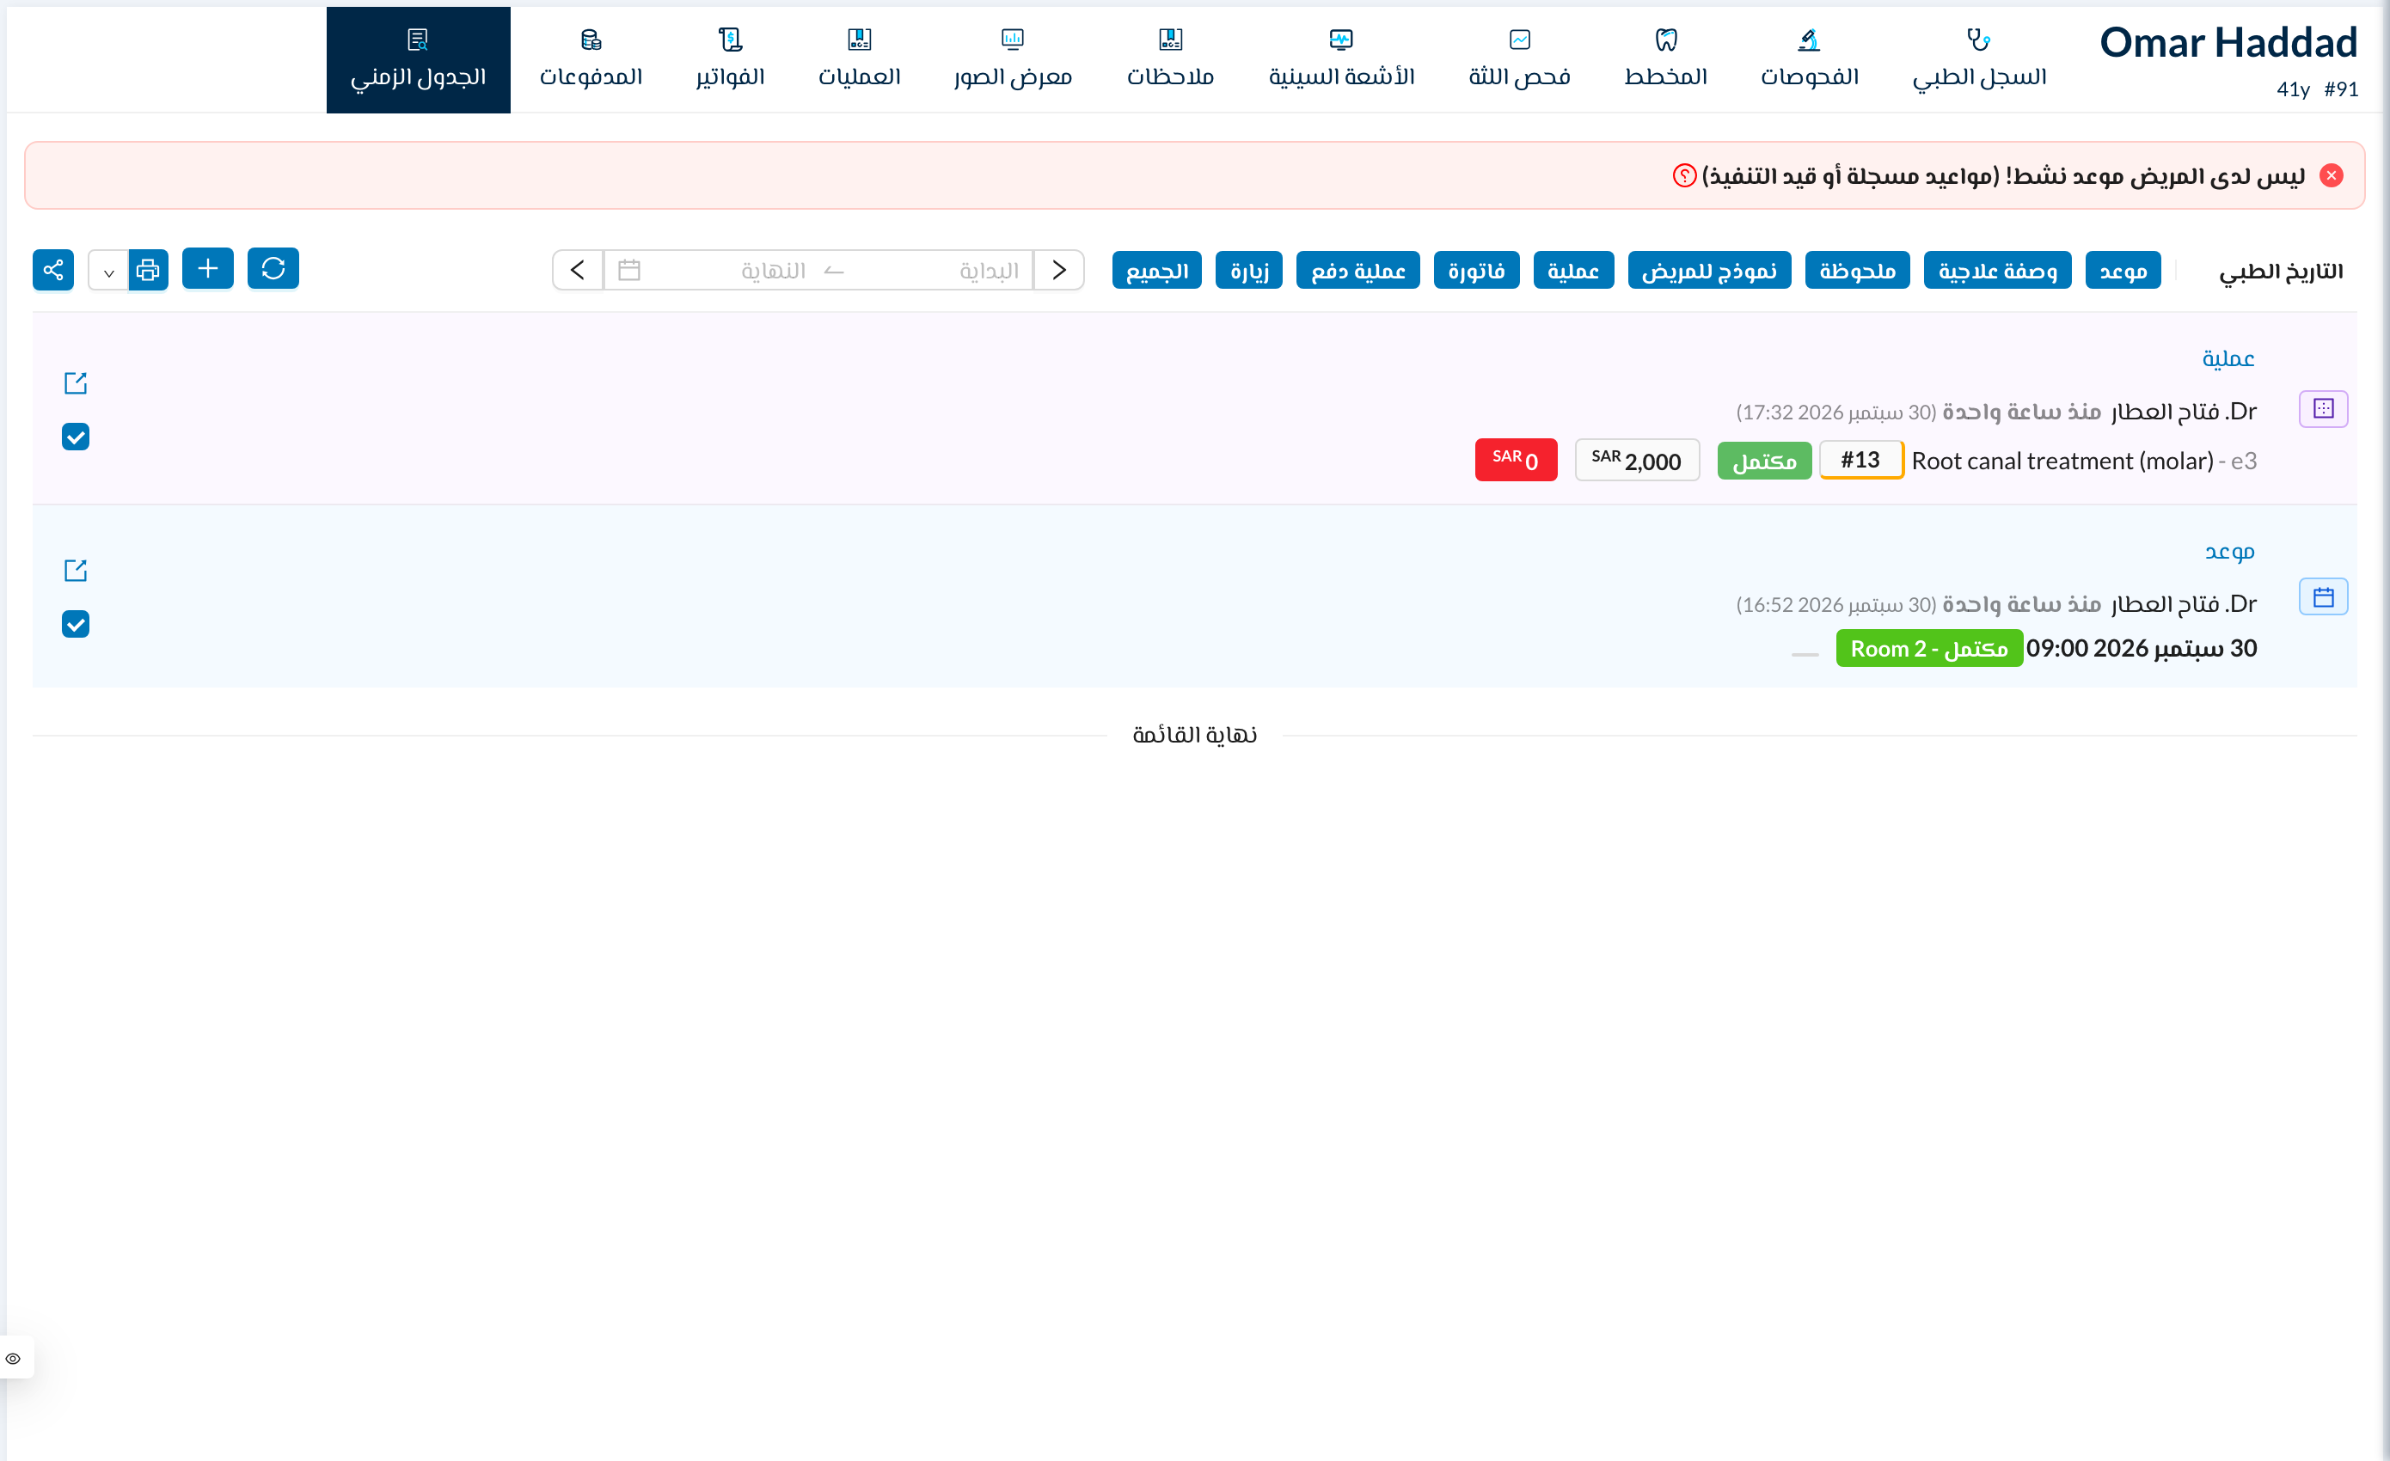Open the Room 2 appointment entry externally
2390x1461 pixels.
(76, 570)
